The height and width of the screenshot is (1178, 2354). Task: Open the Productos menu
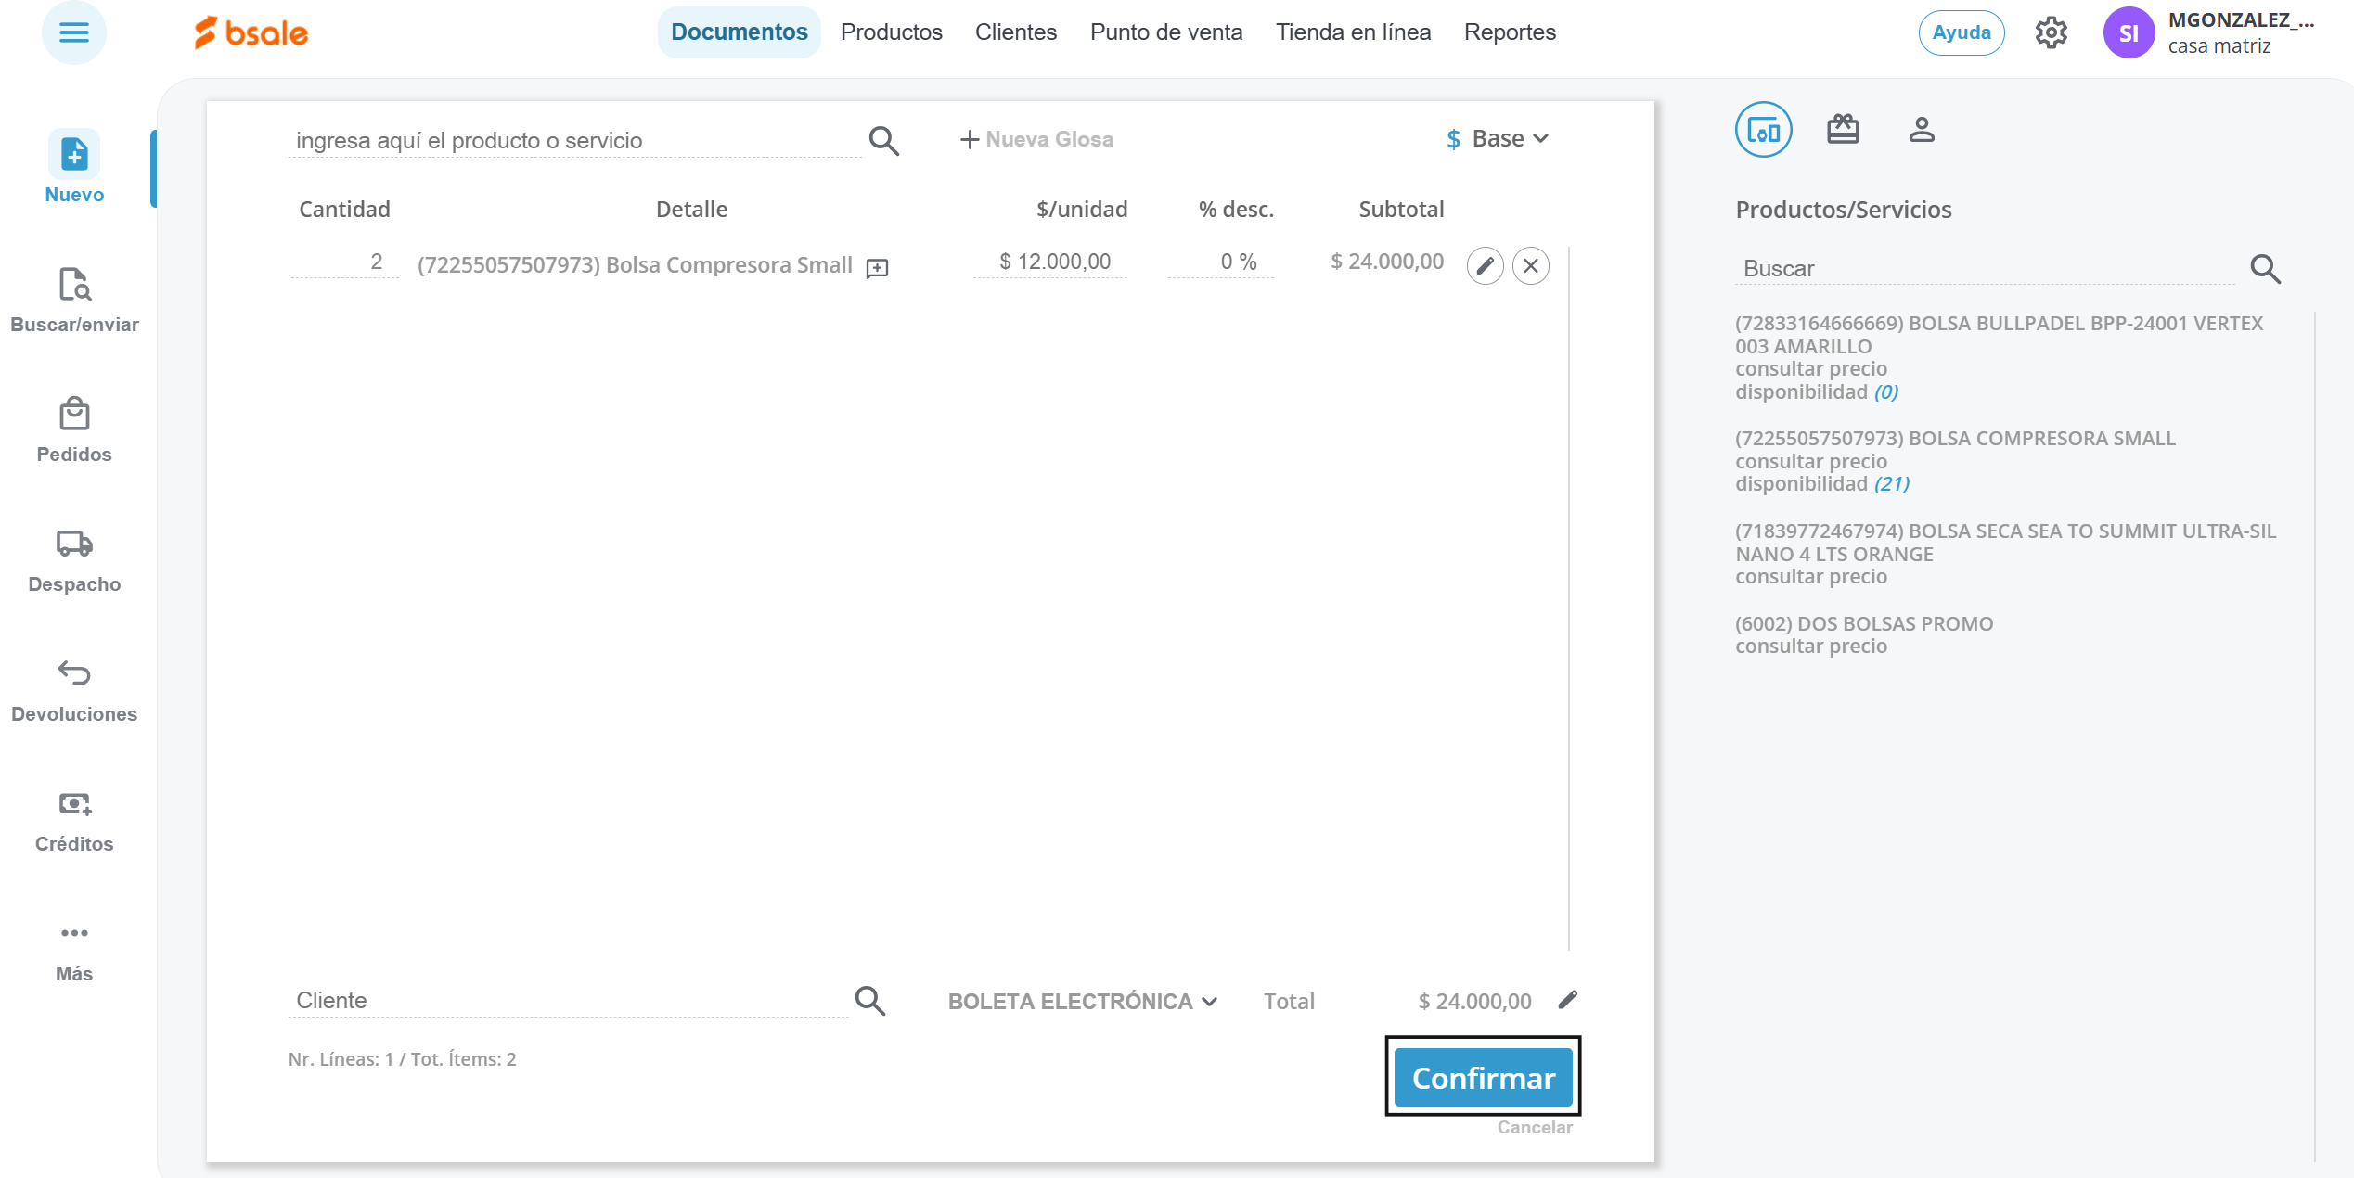[x=891, y=32]
